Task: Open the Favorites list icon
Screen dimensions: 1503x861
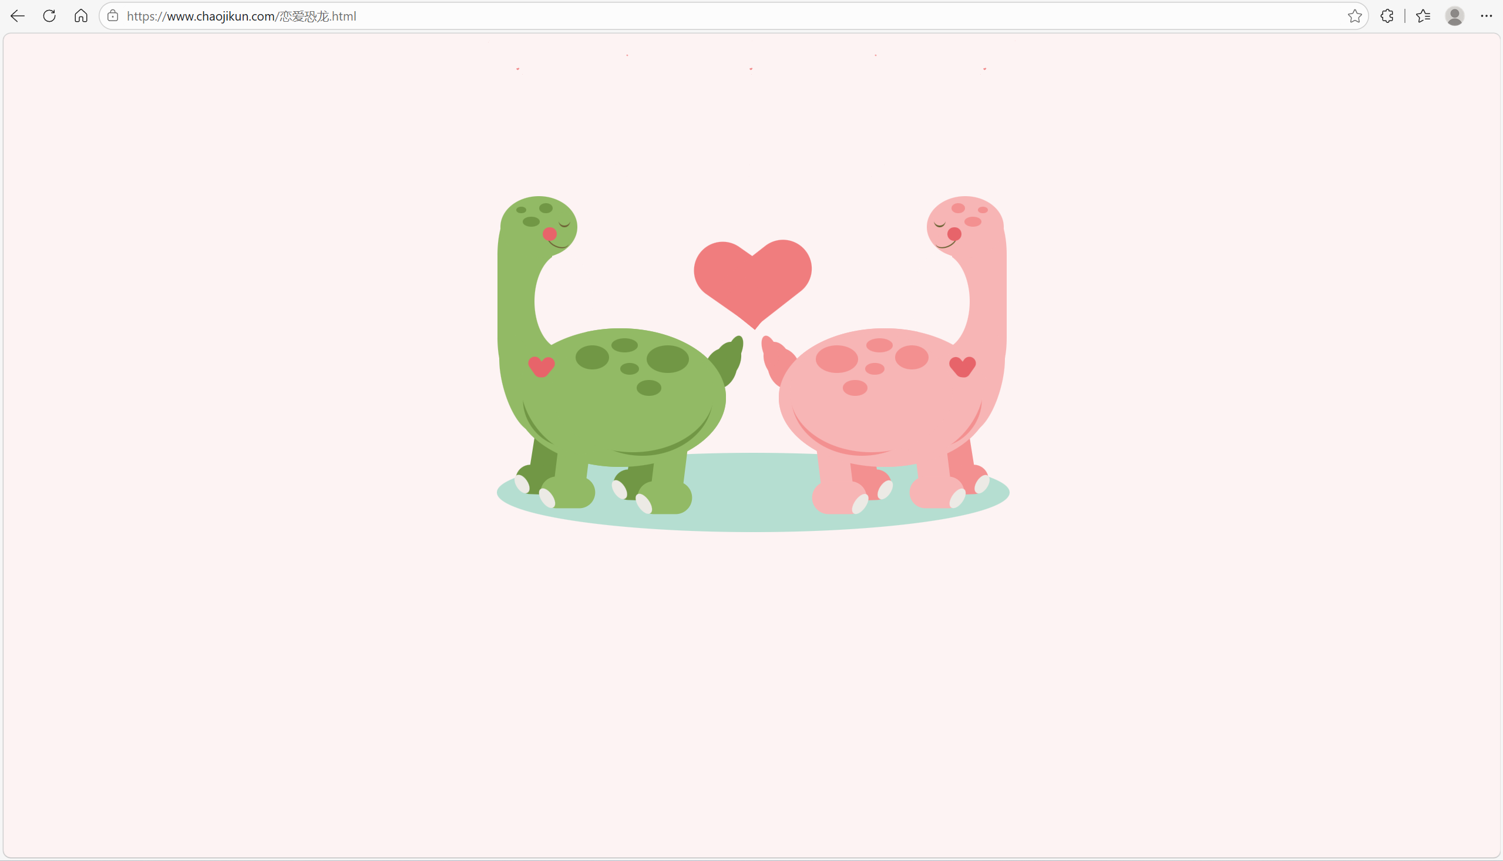Action: [x=1423, y=16]
